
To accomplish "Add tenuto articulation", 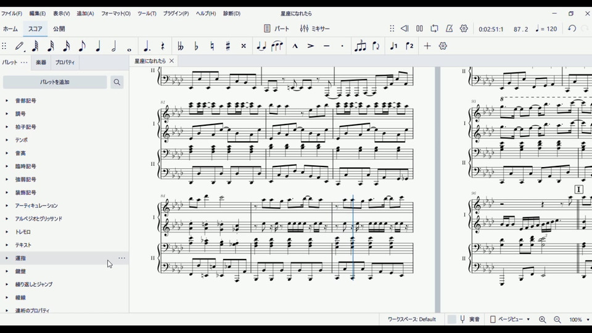I will (x=326, y=46).
